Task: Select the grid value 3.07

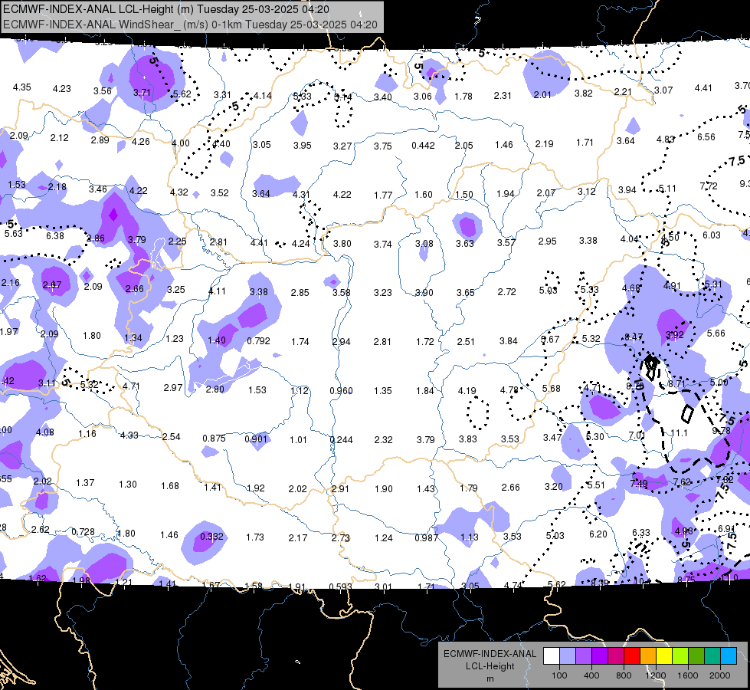Action: [x=663, y=90]
